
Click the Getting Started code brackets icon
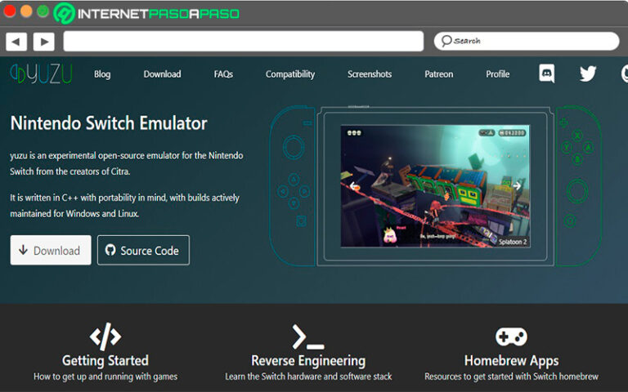point(105,336)
